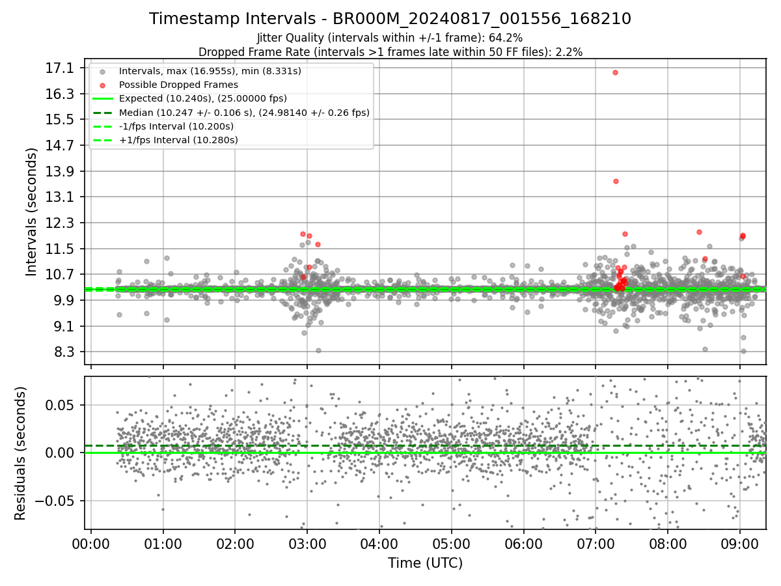Click the plot title 'Timestamp Intervals - BR000M_20240817_001556_168210'
The height and width of the screenshot is (586, 781).
[x=390, y=19]
